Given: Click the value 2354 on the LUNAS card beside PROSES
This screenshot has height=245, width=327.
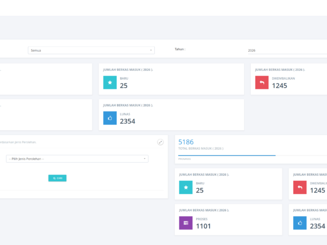Looking at the screenshot, I should click(317, 226).
